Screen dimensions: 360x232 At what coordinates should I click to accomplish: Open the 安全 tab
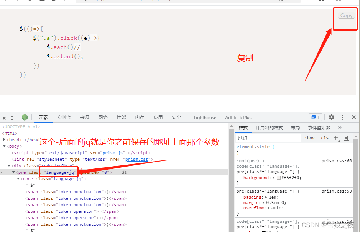coord(176,118)
